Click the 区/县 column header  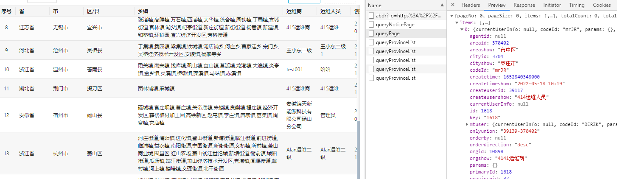93,11
